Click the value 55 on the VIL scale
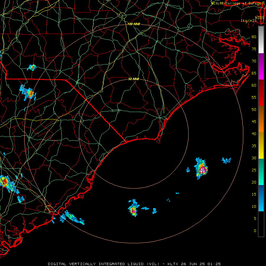 tap(254, 97)
